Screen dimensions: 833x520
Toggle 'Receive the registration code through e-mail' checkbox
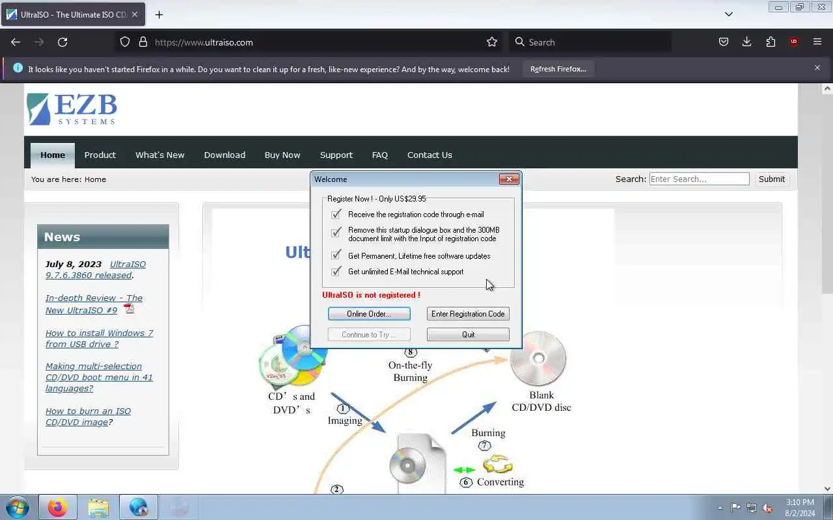coord(336,214)
